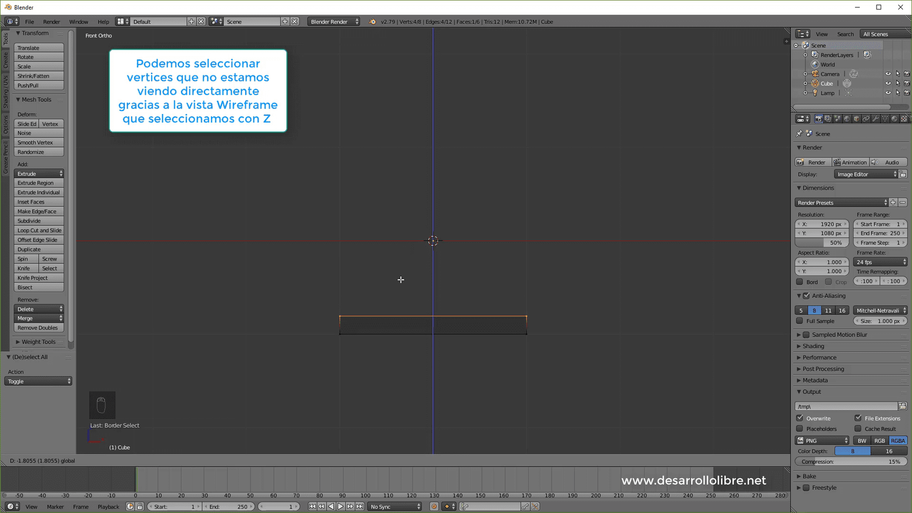Toggle Cube visibility eye in outliner
This screenshot has height=513, width=912.
pyautogui.click(x=888, y=83)
